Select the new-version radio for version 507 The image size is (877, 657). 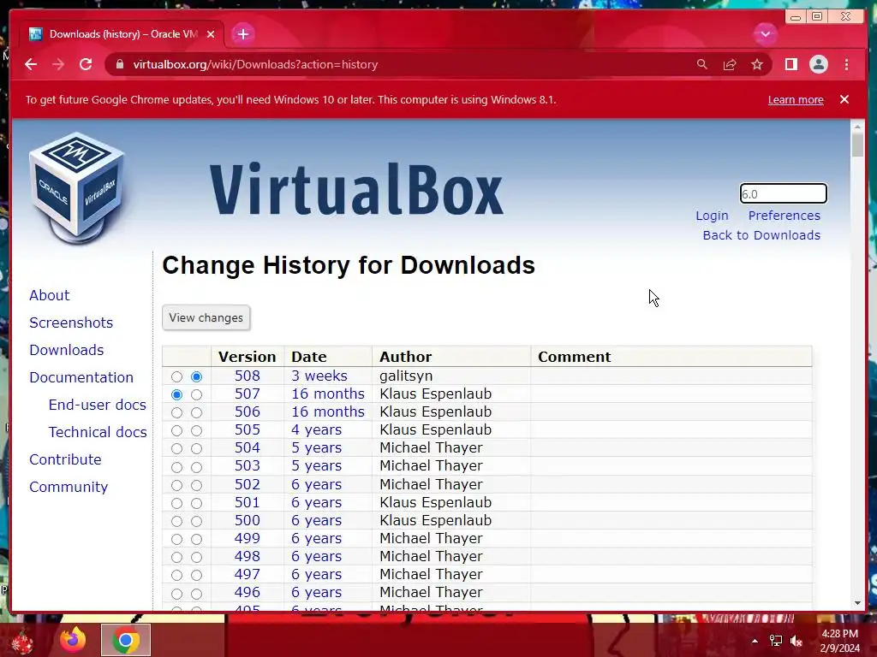pos(196,394)
